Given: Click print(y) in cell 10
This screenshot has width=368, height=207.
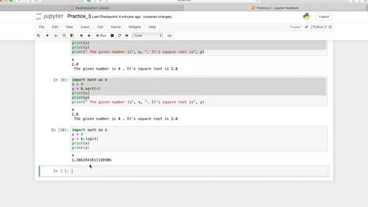Looking at the screenshot, I should (x=80, y=148).
